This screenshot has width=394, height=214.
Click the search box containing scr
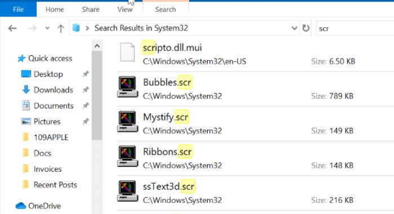tap(355, 28)
